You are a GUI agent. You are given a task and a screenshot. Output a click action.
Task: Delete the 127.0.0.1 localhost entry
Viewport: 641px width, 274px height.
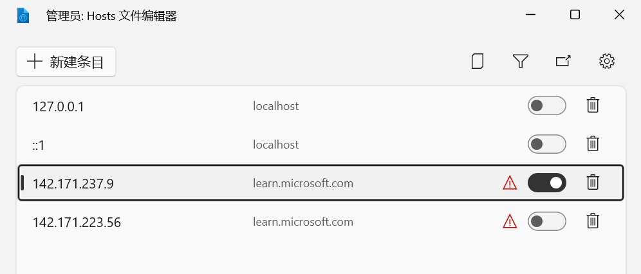tap(593, 105)
